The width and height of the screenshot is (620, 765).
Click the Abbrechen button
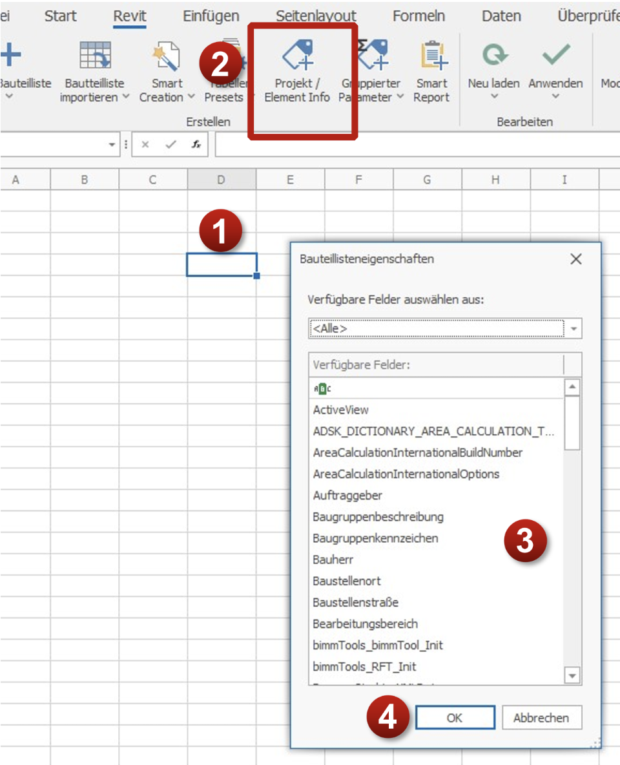point(541,718)
